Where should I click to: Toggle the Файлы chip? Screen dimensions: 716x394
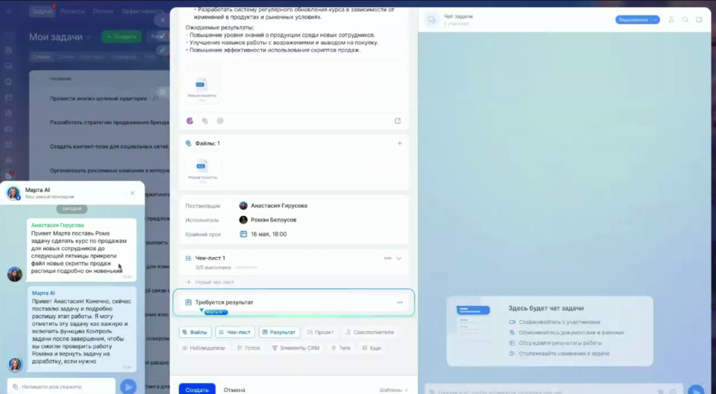(195, 333)
